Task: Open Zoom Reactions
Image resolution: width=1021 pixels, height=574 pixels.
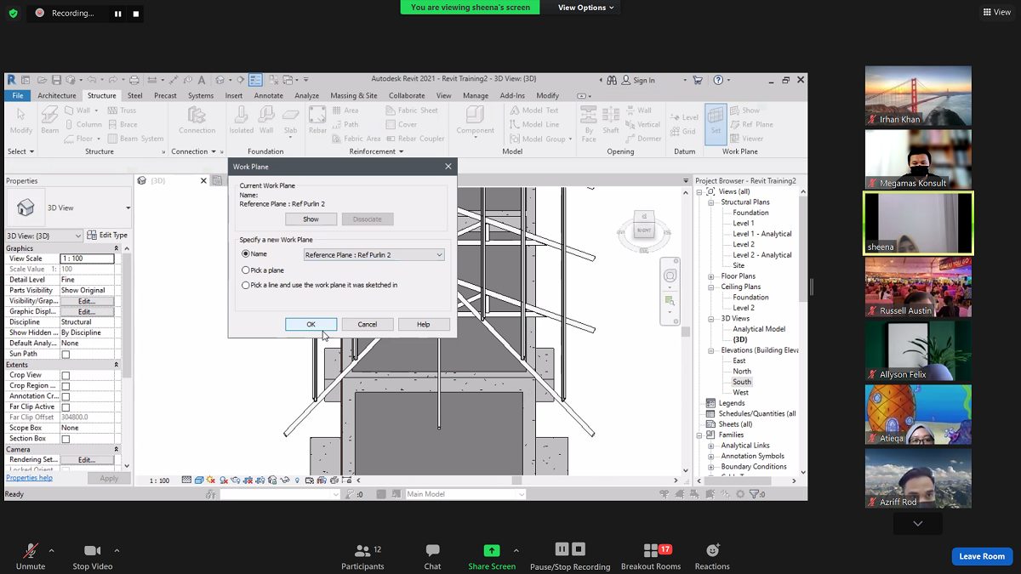Action: [x=712, y=556]
